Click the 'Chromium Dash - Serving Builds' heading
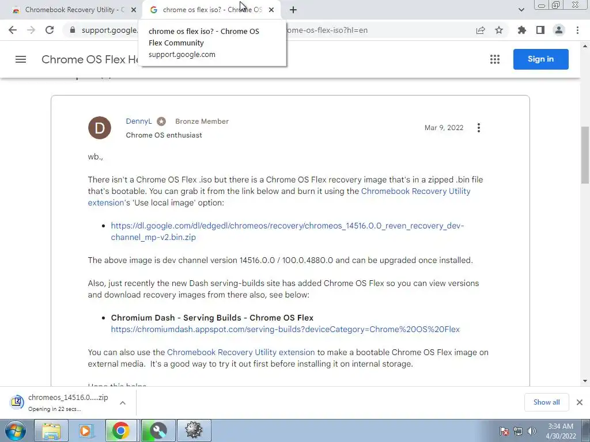 pos(212,318)
